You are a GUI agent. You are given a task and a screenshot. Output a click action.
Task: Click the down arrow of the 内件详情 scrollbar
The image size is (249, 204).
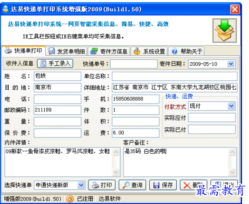(116, 172)
